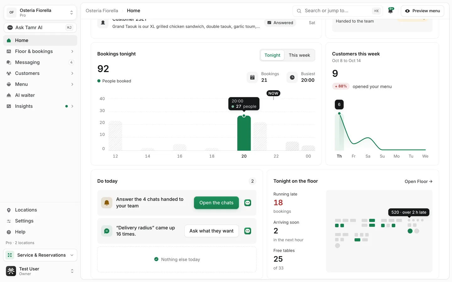The width and height of the screenshot is (452, 282).
Task: Click Osteria Fiorella in the breadcrumb
Action: (x=102, y=11)
